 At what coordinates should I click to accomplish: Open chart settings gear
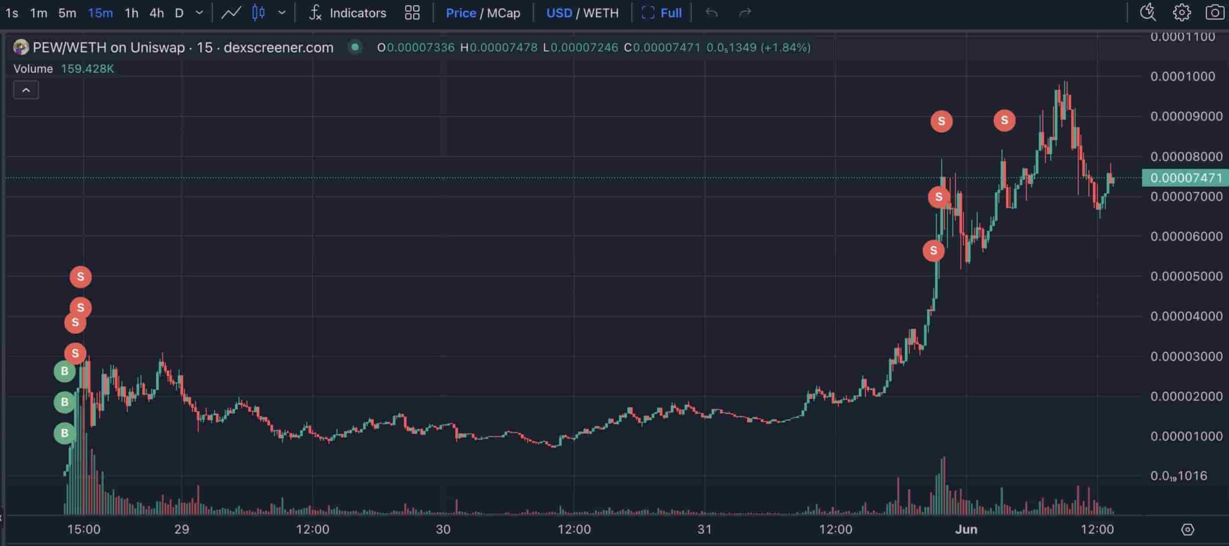[1182, 13]
